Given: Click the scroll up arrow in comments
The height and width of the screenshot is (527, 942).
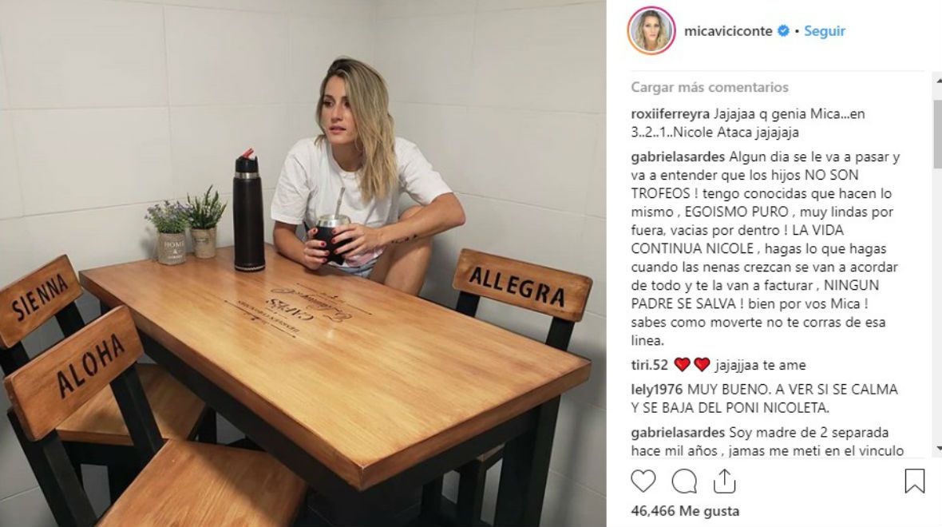Looking at the screenshot, I should click(938, 79).
